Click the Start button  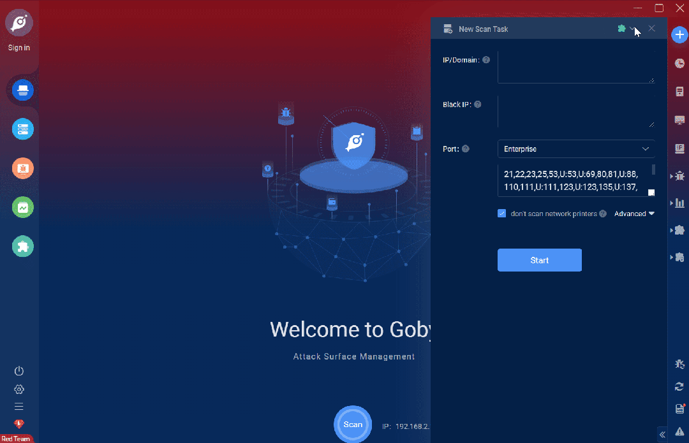tap(540, 260)
